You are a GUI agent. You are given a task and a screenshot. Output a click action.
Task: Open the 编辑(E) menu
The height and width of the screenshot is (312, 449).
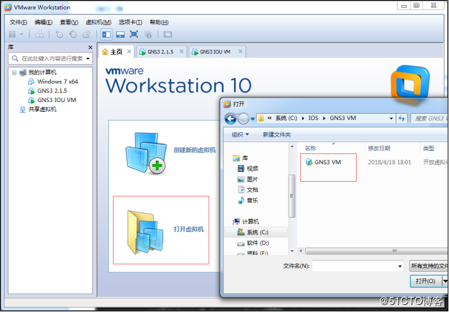coord(44,22)
